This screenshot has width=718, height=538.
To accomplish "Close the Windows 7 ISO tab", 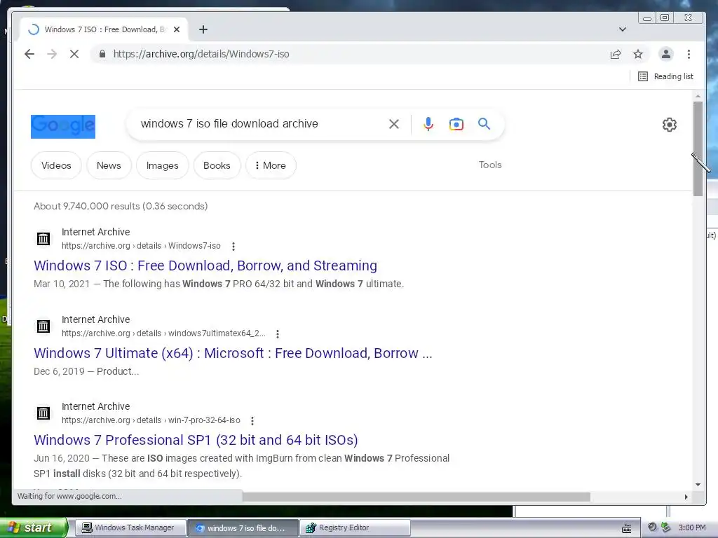I will coord(177,29).
